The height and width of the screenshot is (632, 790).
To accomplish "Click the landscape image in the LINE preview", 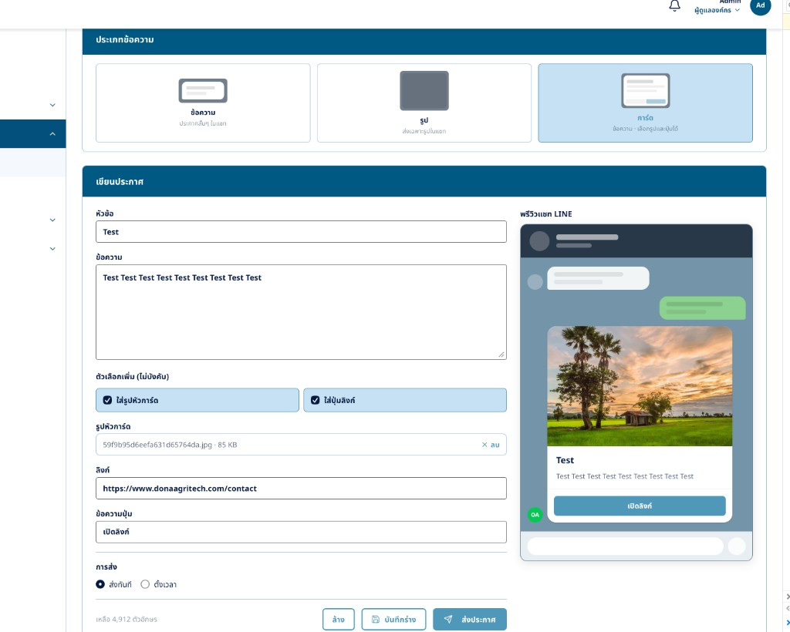I will pos(640,386).
